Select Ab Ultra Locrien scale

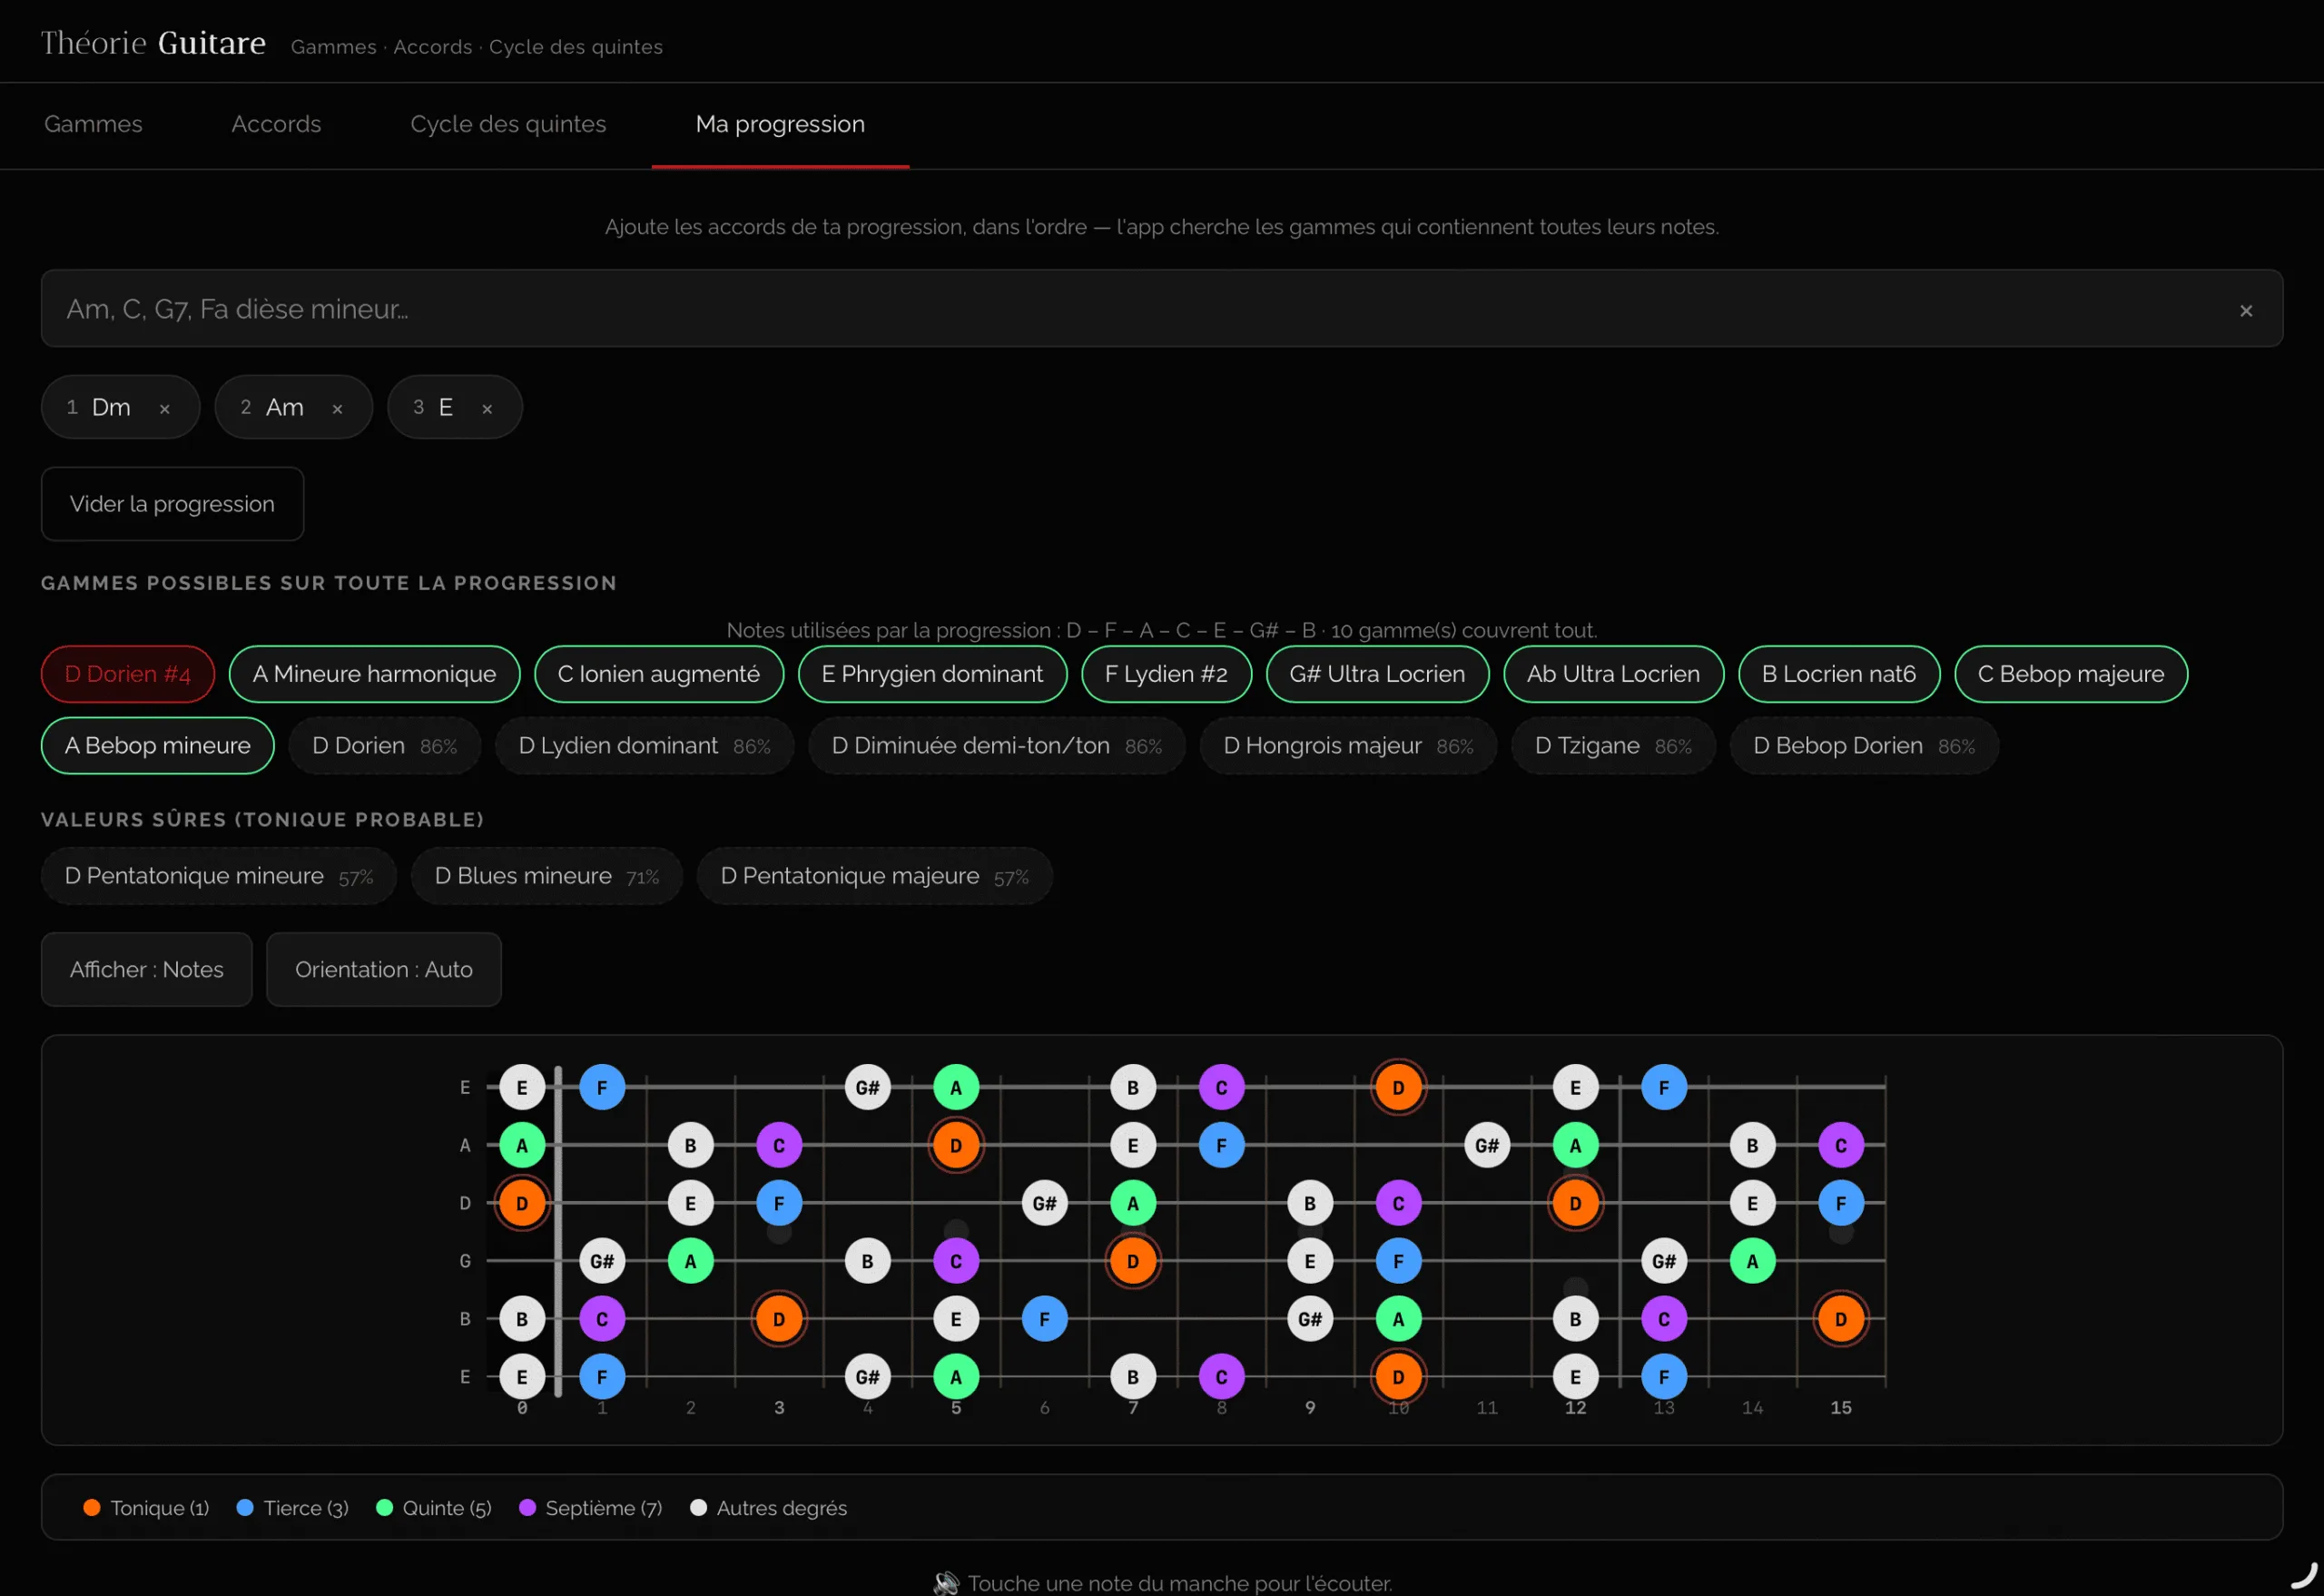coord(1613,674)
